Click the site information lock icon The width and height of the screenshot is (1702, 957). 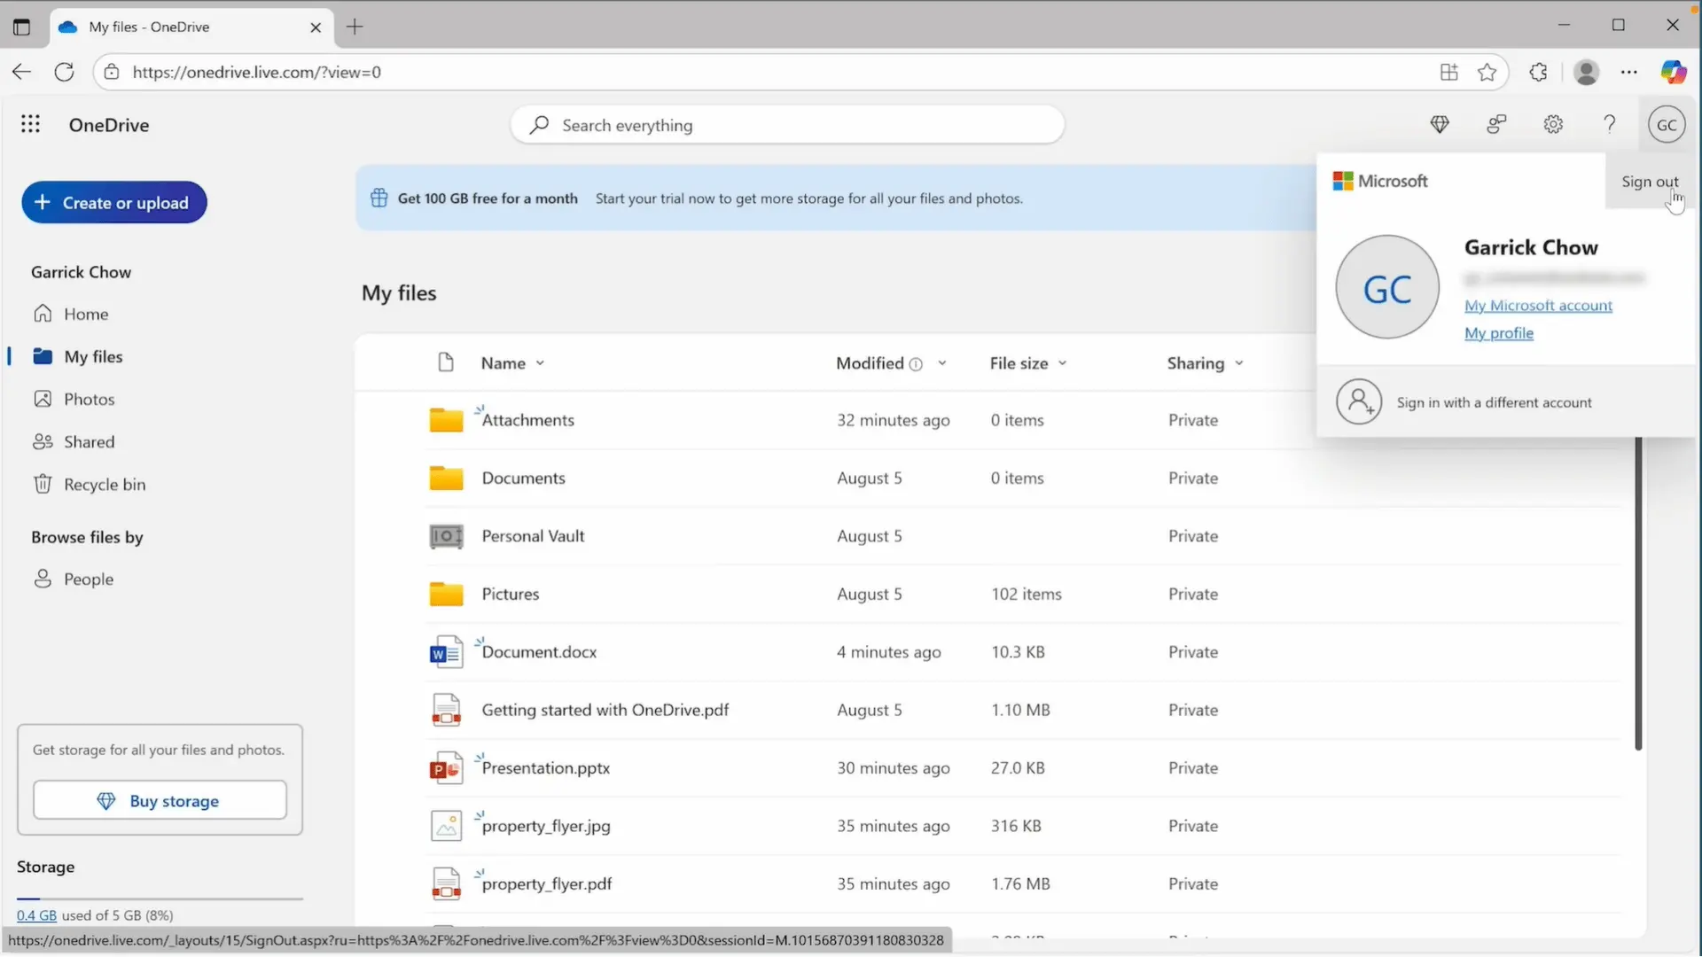(x=112, y=72)
